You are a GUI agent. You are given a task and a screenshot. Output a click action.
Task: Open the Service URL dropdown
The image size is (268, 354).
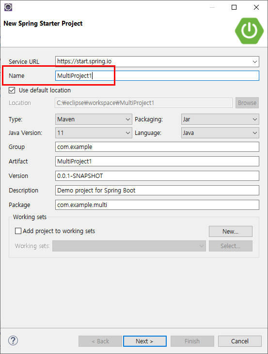point(254,61)
